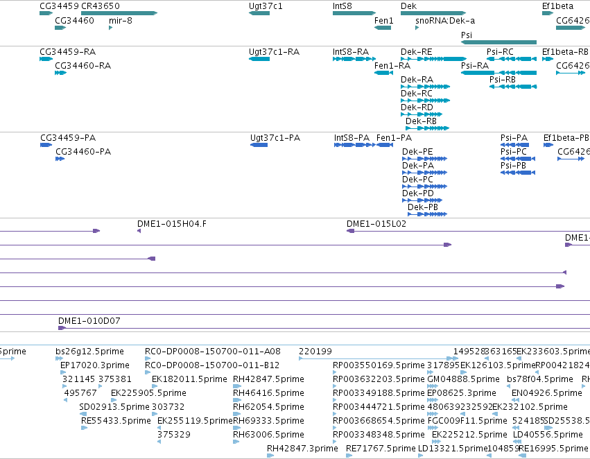Click EST EK225905.5prime
Image resolution: width=590 pixels, height=459 pixels.
(114, 400)
